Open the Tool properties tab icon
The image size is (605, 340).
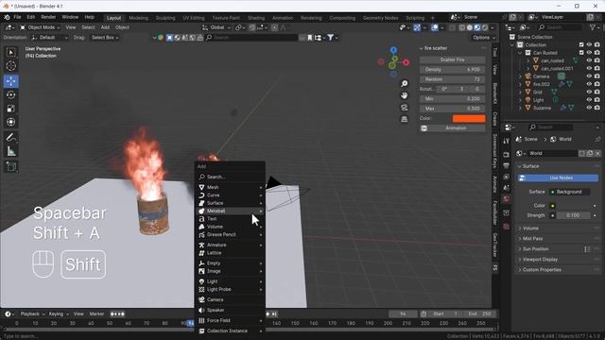(x=507, y=142)
